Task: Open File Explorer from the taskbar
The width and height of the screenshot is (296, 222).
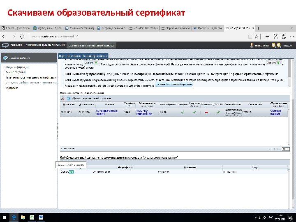Action: (23, 217)
